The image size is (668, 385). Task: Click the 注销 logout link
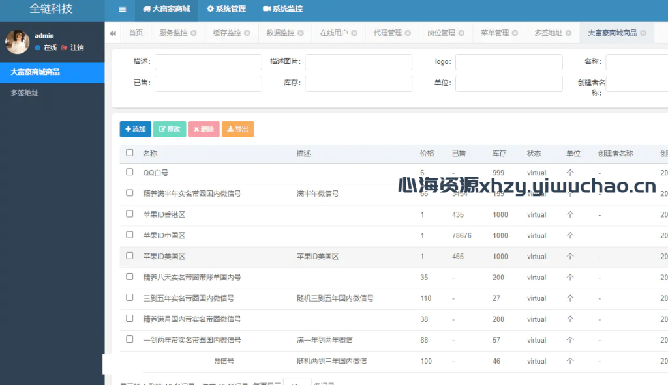point(76,47)
